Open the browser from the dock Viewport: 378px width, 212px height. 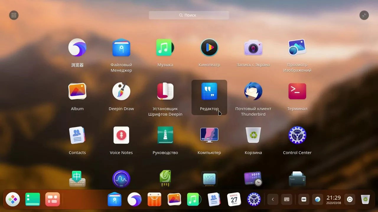pyautogui.click(x=134, y=199)
